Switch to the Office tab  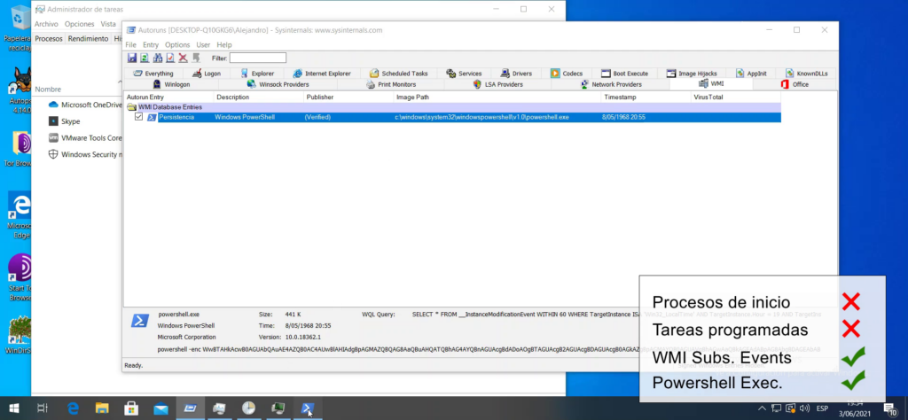click(x=794, y=84)
